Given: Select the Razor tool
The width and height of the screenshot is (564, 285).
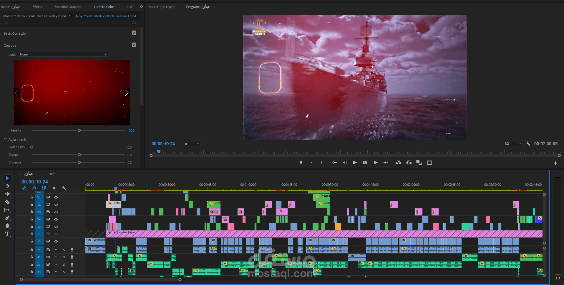Looking at the screenshot, I should [7, 202].
